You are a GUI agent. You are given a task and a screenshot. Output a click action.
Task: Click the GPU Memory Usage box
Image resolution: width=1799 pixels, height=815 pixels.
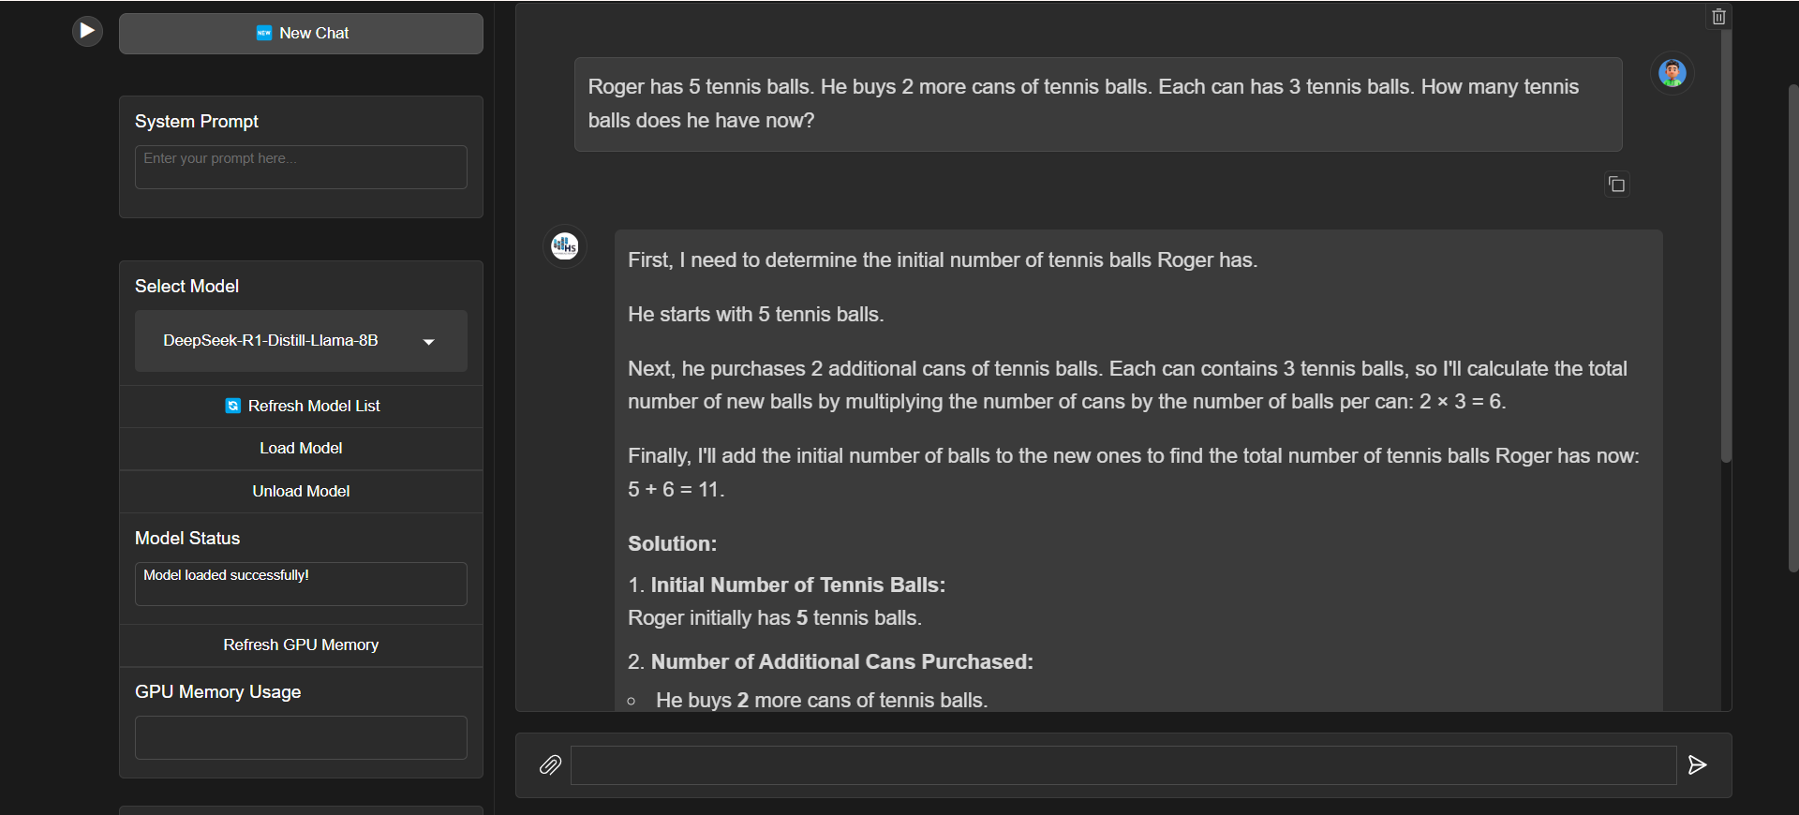[300, 737]
